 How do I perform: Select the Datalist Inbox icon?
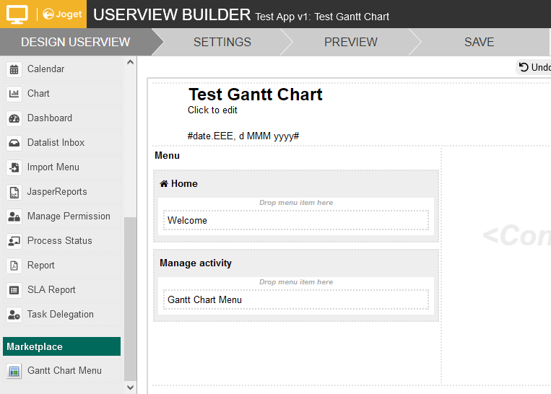click(x=14, y=143)
